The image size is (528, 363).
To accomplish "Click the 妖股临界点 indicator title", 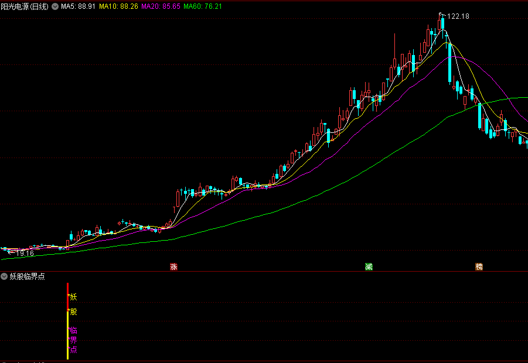I will [28, 276].
